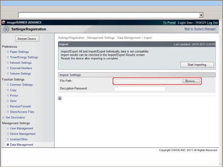Open Common Settings in sidebar
223x167 pixels.
(x=21, y=85)
